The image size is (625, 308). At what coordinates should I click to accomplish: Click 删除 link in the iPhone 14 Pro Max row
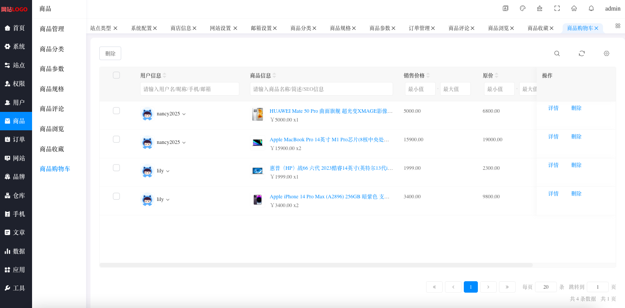576,193
